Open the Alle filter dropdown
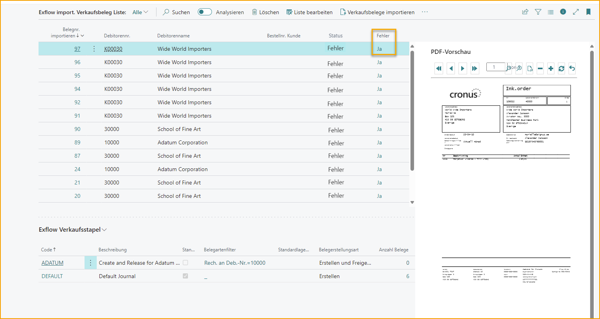The image size is (600, 319). pyautogui.click(x=140, y=12)
